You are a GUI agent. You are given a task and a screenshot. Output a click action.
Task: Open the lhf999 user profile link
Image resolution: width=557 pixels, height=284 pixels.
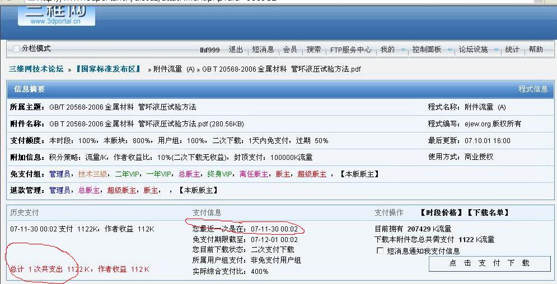click(x=209, y=50)
